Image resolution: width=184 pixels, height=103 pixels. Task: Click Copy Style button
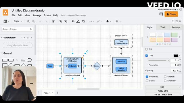(163, 91)
